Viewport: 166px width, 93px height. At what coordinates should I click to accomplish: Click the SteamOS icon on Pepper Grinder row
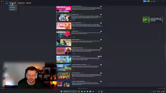click(x=101, y=56)
